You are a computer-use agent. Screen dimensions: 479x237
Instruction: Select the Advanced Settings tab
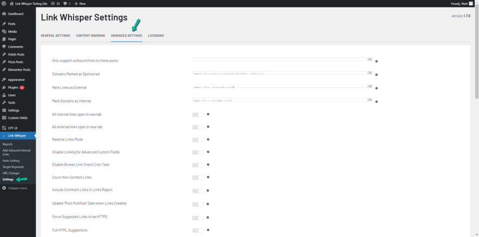126,36
